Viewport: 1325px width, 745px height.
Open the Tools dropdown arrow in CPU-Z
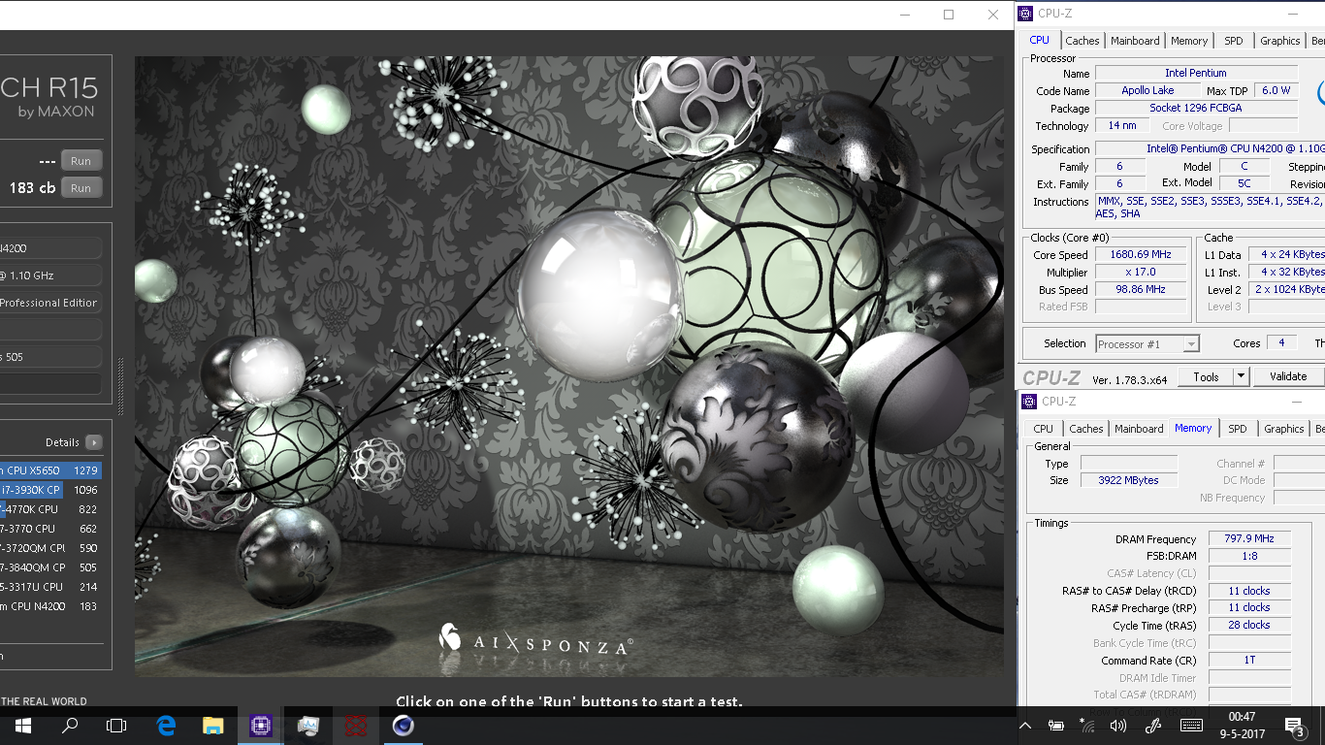pos(1241,377)
